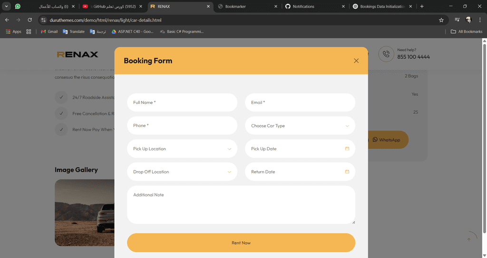Click phone number 855 100 4444

click(x=413, y=57)
